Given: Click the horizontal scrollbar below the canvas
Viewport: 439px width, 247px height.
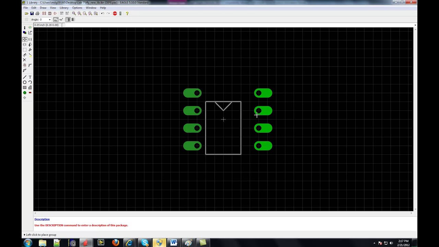Looking at the screenshot, I should coord(223,213).
